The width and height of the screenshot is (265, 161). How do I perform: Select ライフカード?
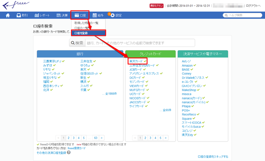click(x=136, y=106)
